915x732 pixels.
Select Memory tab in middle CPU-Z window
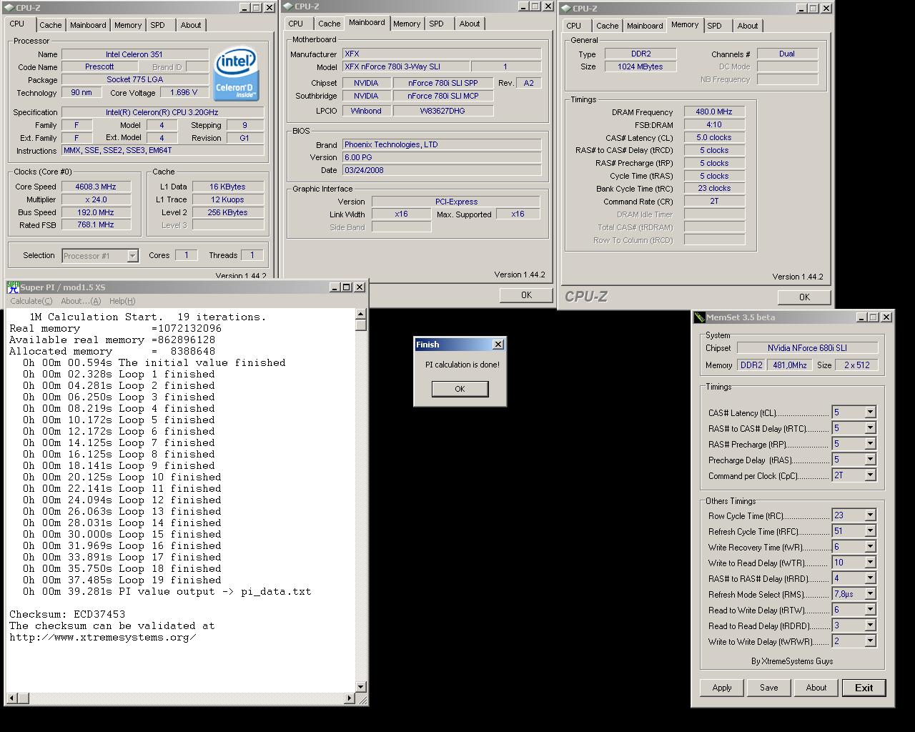(x=407, y=24)
